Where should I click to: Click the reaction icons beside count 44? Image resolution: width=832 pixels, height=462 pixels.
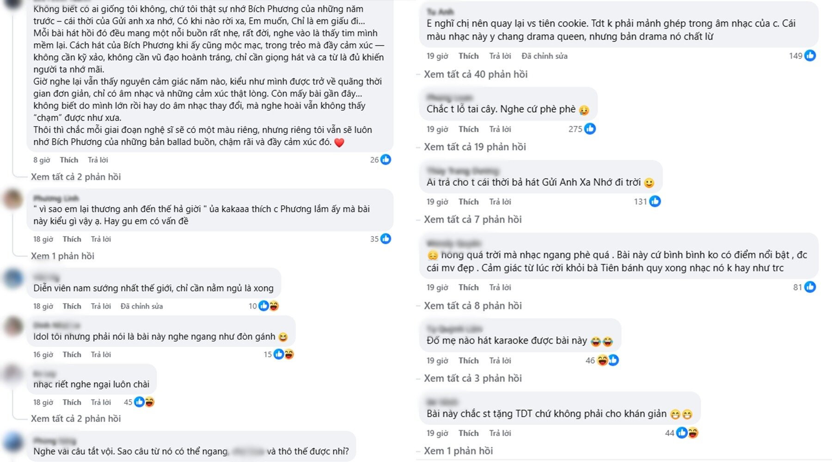tap(687, 433)
